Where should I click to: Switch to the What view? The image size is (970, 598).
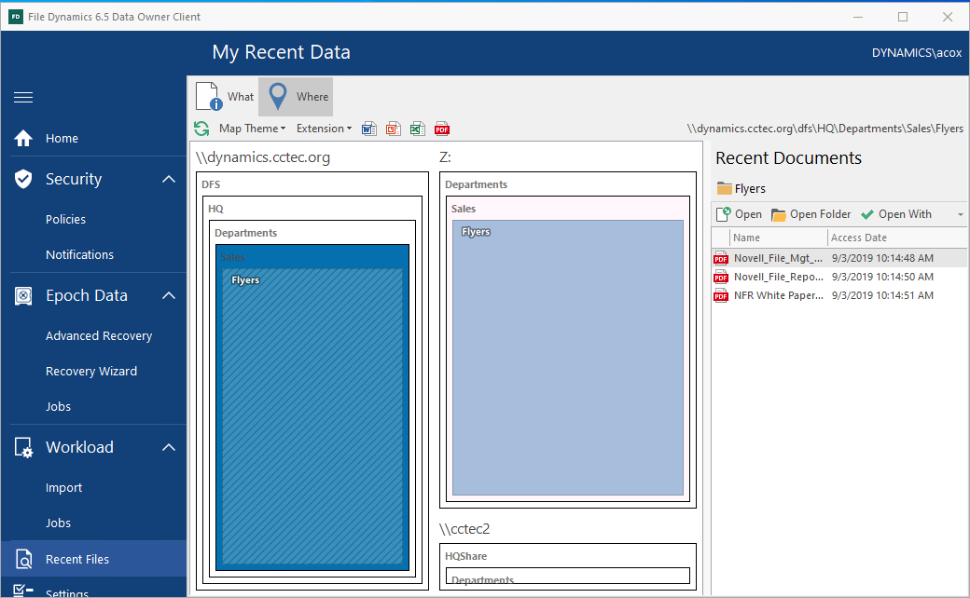225,97
